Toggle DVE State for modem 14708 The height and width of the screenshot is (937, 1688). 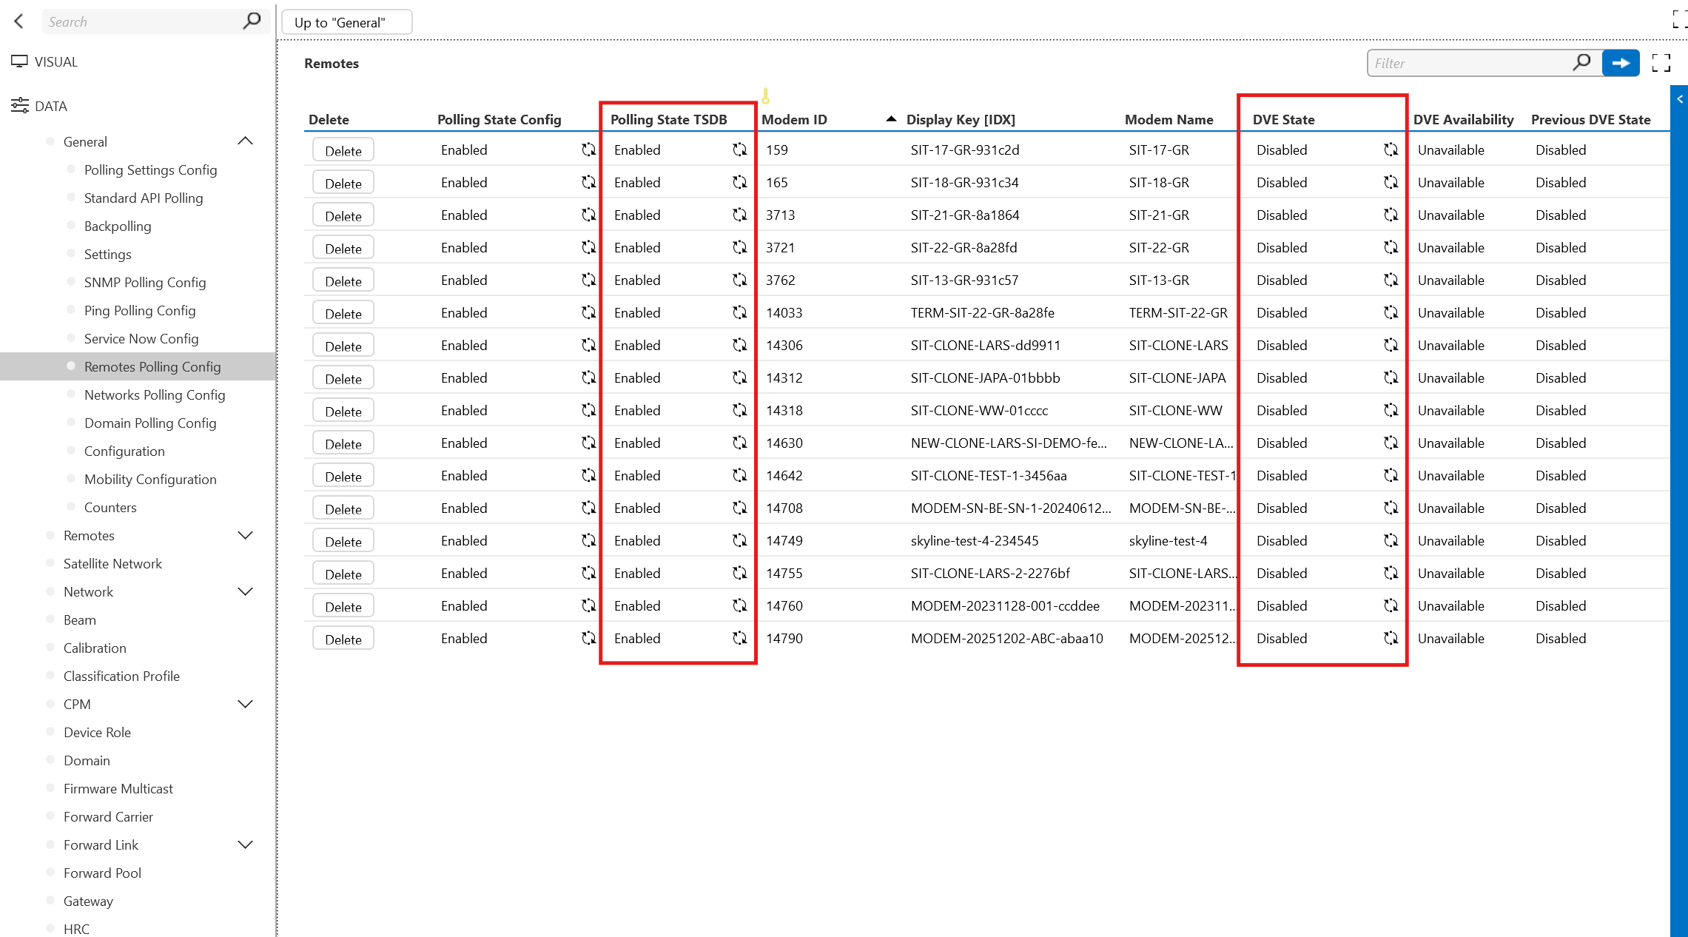tap(1391, 508)
